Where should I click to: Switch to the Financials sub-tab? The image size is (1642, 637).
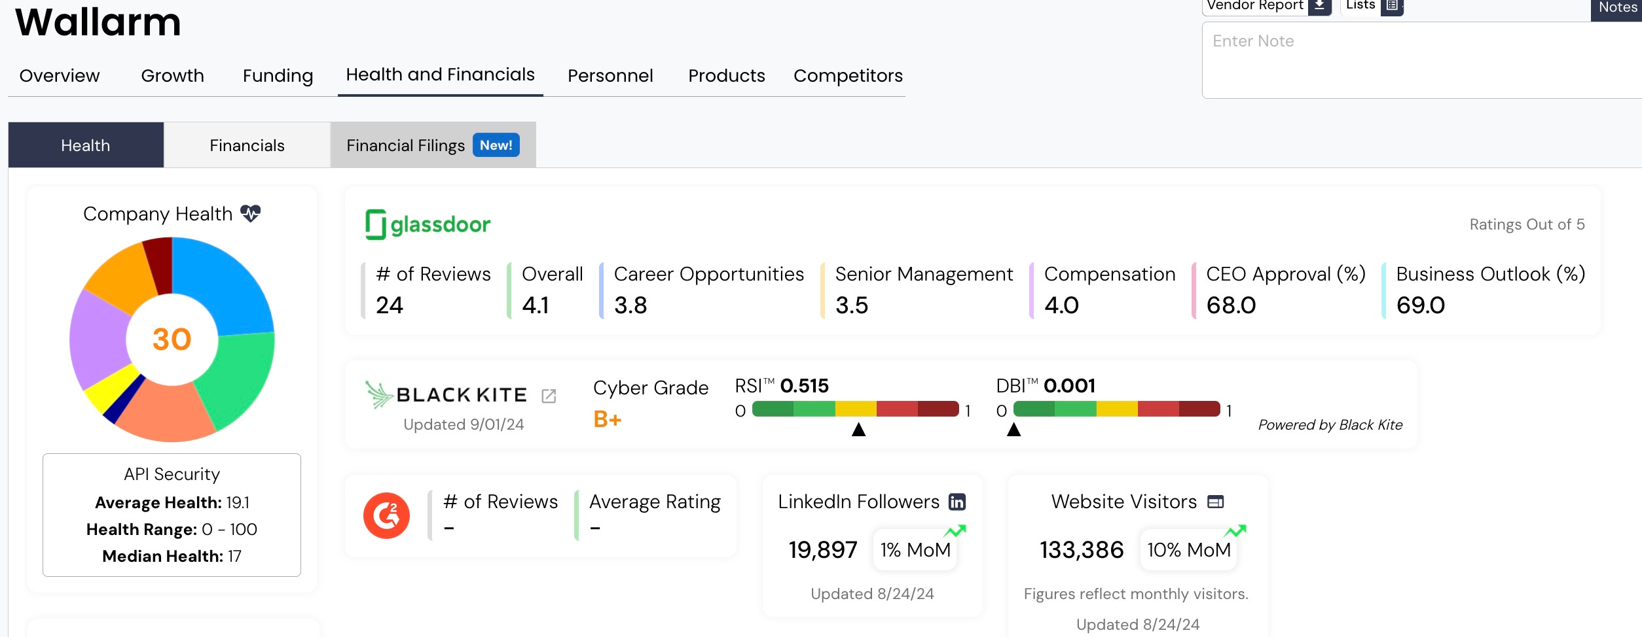[x=247, y=145]
